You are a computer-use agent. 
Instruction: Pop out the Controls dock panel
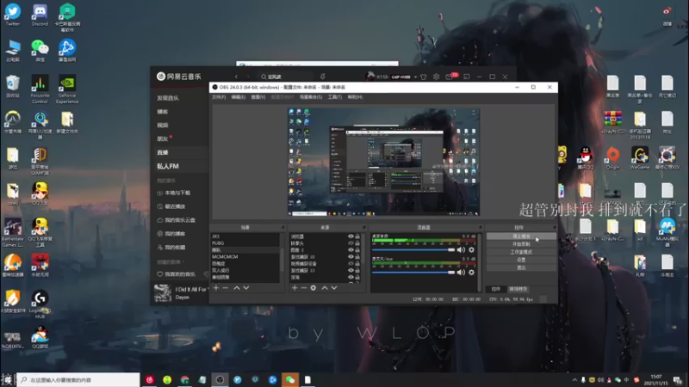[x=554, y=227]
